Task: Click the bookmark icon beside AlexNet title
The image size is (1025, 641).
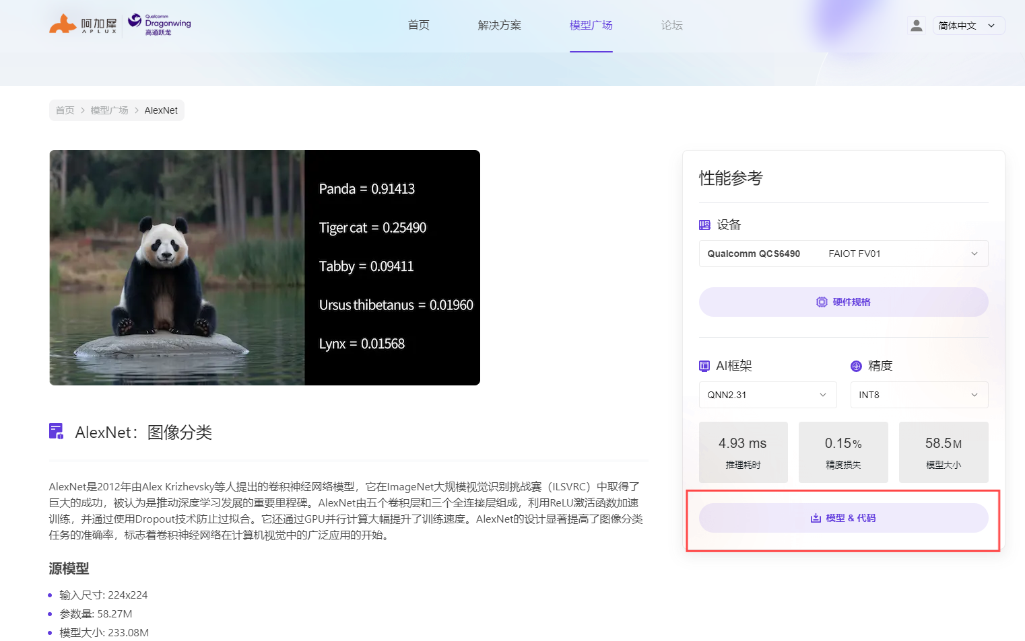Action: tap(56, 431)
